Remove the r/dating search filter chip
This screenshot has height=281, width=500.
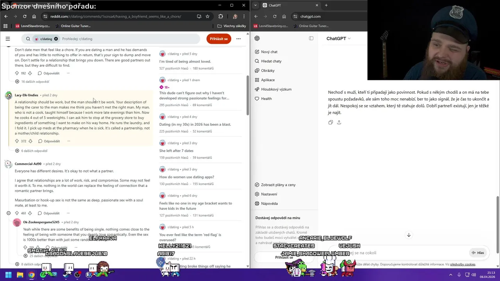56,39
